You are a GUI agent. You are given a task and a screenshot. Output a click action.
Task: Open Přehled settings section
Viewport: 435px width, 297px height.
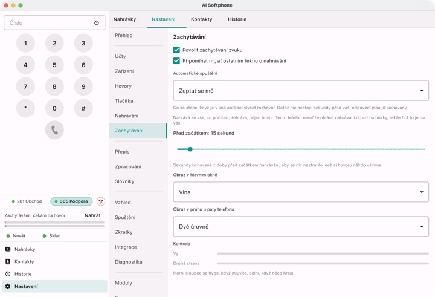click(138, 35)
